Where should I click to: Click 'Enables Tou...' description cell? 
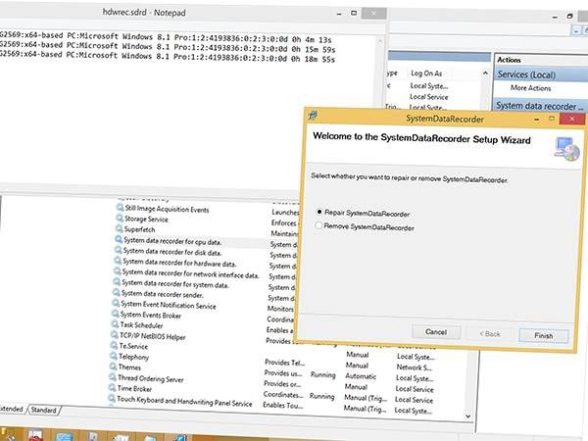pyautogui.click(x=283, y=405)
